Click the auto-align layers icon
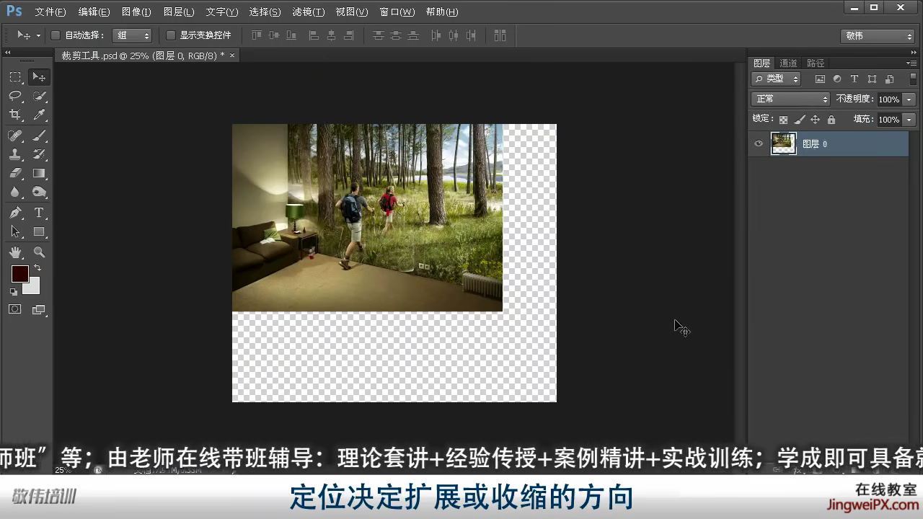 500,35
